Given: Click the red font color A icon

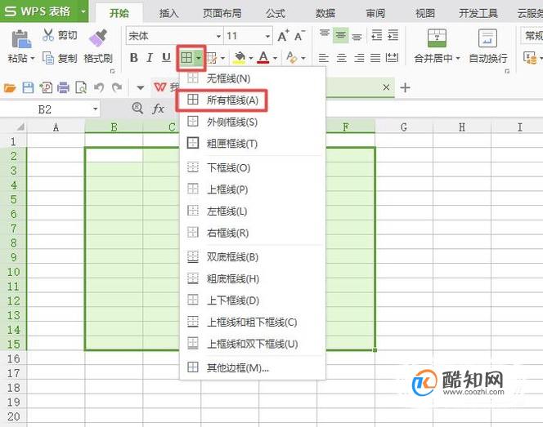Looking at the screenshot, I should click(263, 57).
